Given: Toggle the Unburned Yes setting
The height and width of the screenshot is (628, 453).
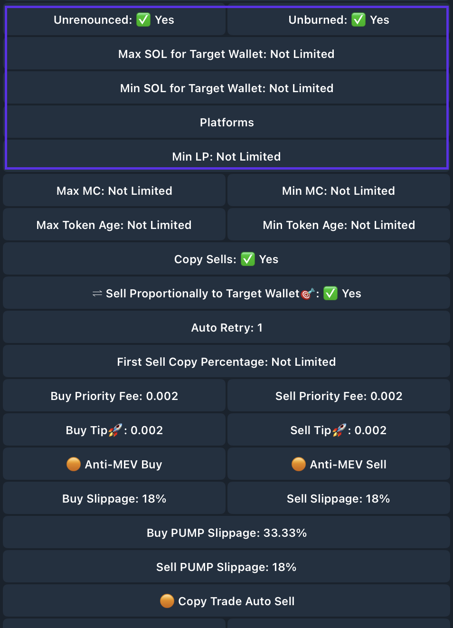Looking at the screenshot, I should click(x=339, y=20).
